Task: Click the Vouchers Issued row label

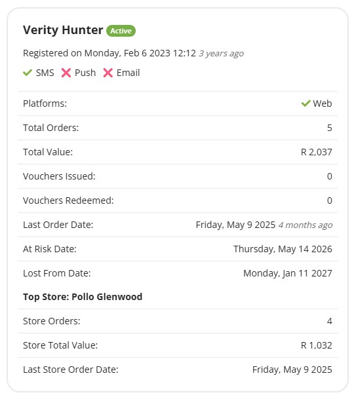Action: coord(59,176)
